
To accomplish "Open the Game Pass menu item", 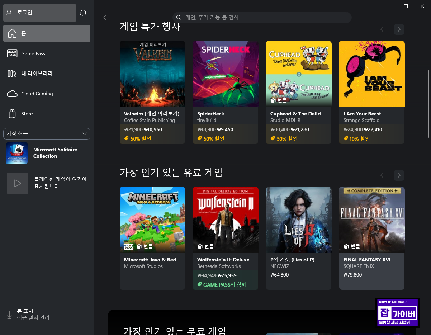I will point(47,53).
